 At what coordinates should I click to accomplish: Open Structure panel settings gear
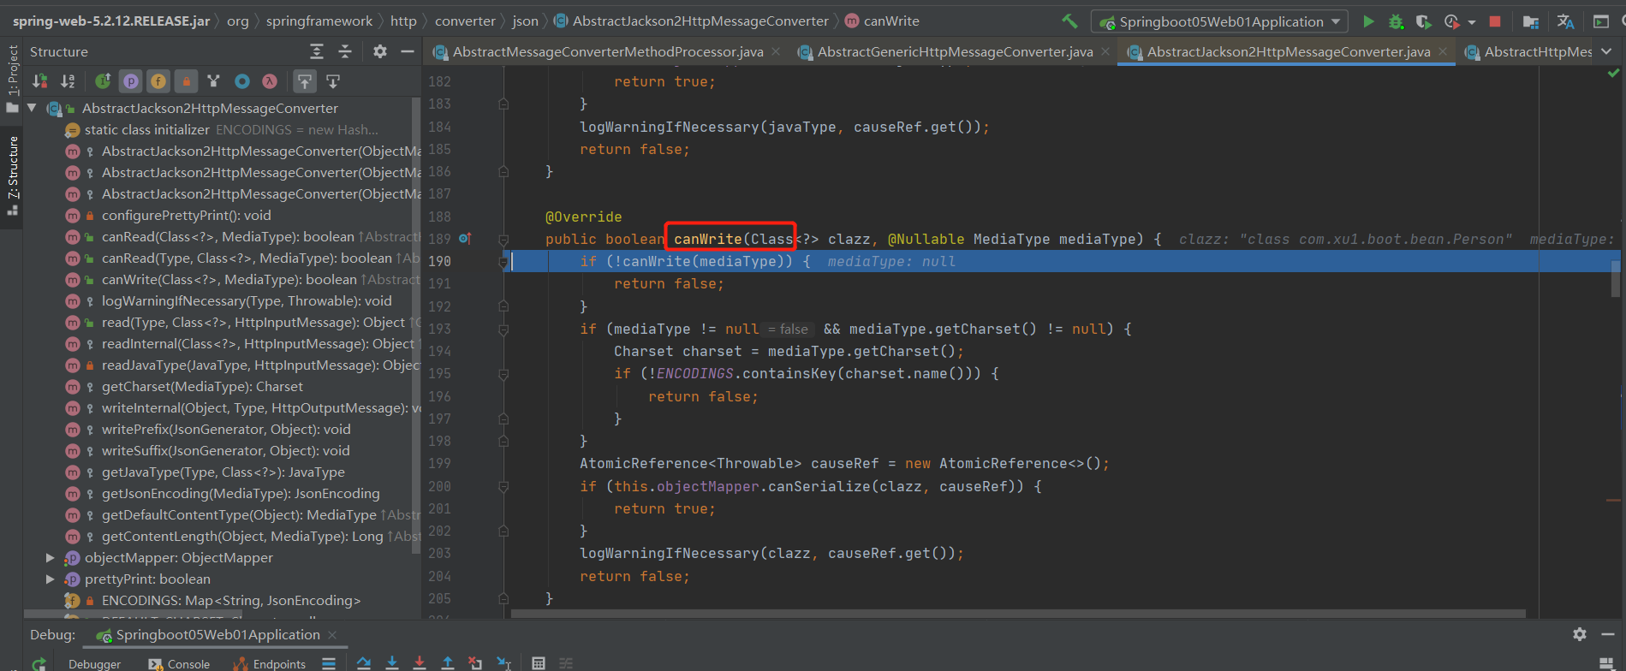tap(380, 52)
